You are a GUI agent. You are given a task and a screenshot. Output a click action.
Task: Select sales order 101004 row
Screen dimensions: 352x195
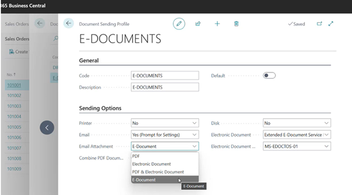point(17,117)
